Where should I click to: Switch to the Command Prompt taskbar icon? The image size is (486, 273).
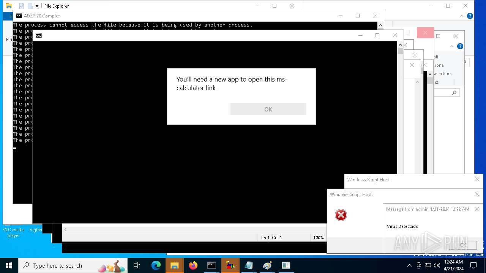(211, 265)
